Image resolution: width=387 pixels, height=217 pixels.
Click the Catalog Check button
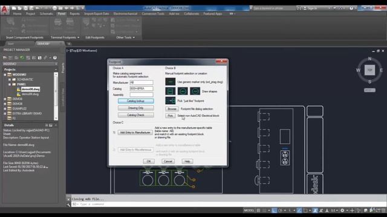[135, 115]
